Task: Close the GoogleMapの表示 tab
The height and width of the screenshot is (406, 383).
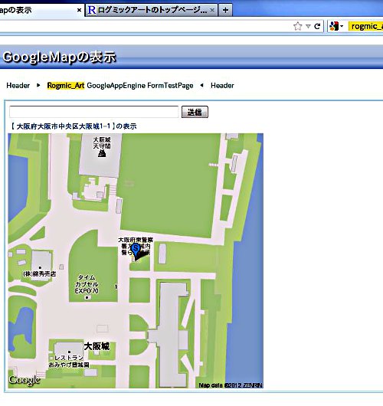Action: tap(79, 10)
